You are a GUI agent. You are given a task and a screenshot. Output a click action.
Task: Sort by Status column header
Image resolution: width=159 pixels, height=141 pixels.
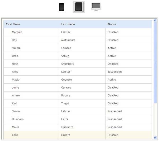tap(112, 24)
